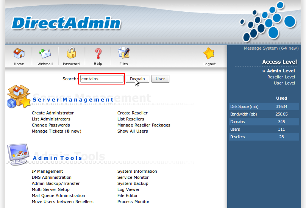
Task: Open Mail Queue Administration link
Action: pyautogui.click(x=58, y=195)
